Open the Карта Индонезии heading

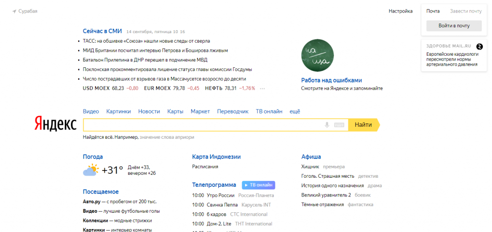217,157
